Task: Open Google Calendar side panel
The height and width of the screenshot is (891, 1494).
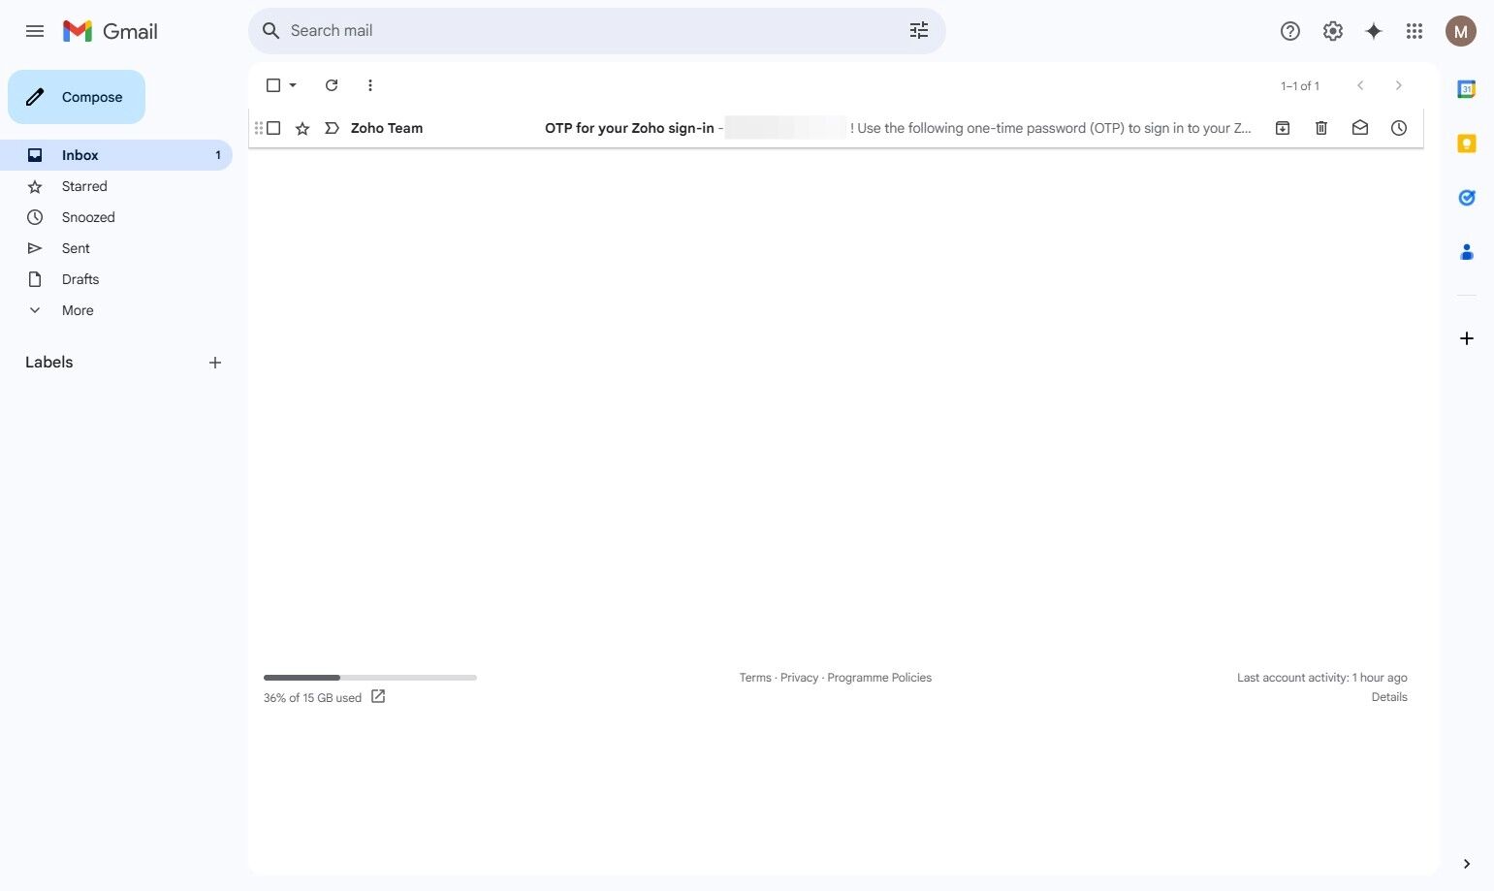Action: click(x=1467, y=89)
